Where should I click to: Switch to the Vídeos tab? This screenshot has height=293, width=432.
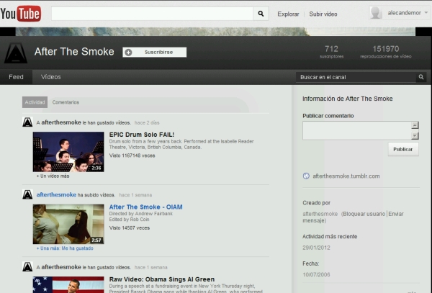[x=51, y=77]
